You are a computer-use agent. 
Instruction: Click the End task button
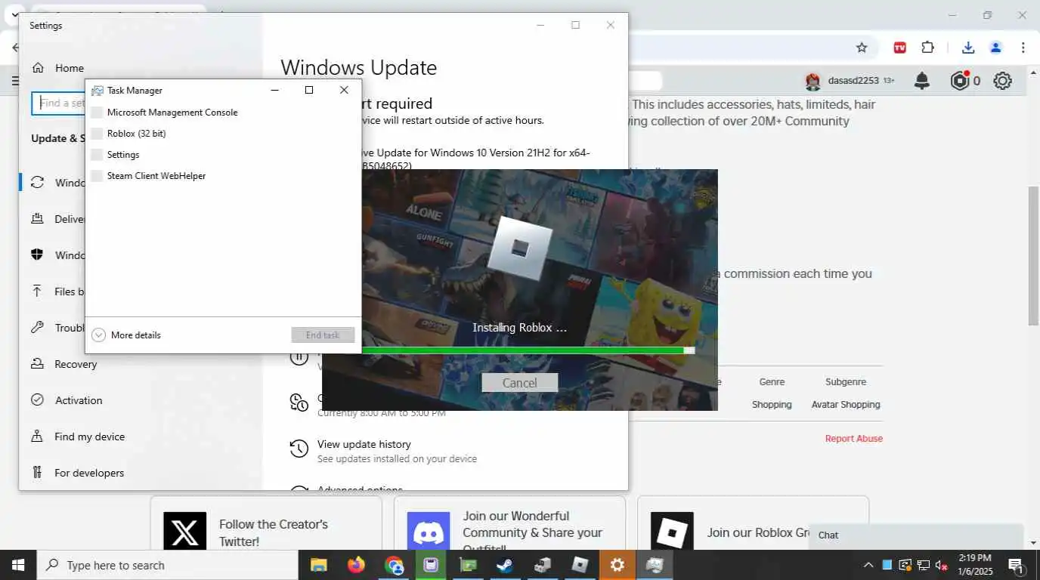[323, 335]
